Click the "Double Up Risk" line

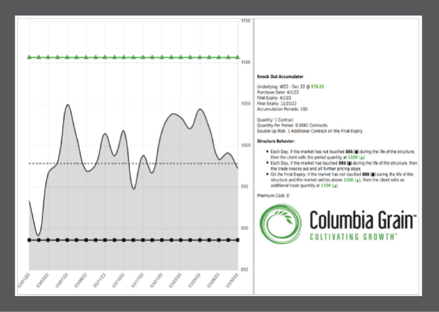coord(310,131)
